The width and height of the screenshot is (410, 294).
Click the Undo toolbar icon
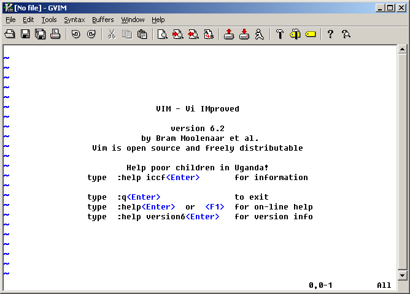click(76, 34)
